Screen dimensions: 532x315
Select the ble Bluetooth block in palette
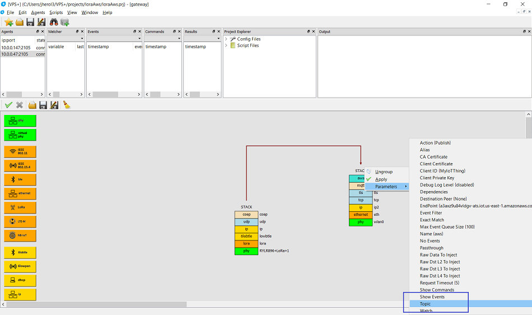pos(20,179)
